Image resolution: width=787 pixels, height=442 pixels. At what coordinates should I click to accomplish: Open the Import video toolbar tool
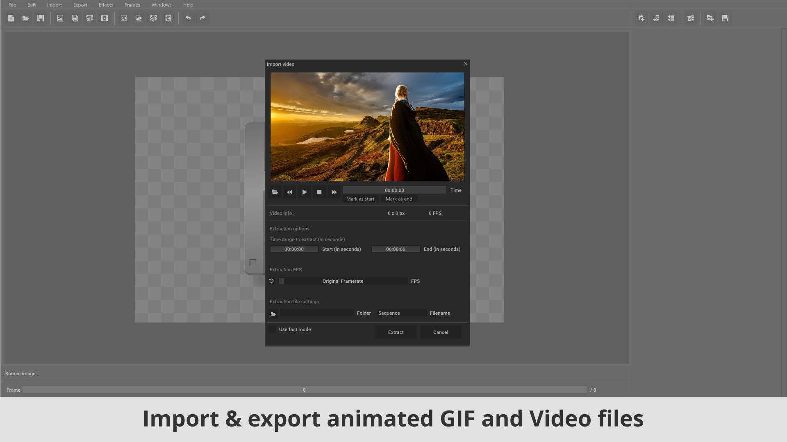pyautogui.click(x=105, y=18)
